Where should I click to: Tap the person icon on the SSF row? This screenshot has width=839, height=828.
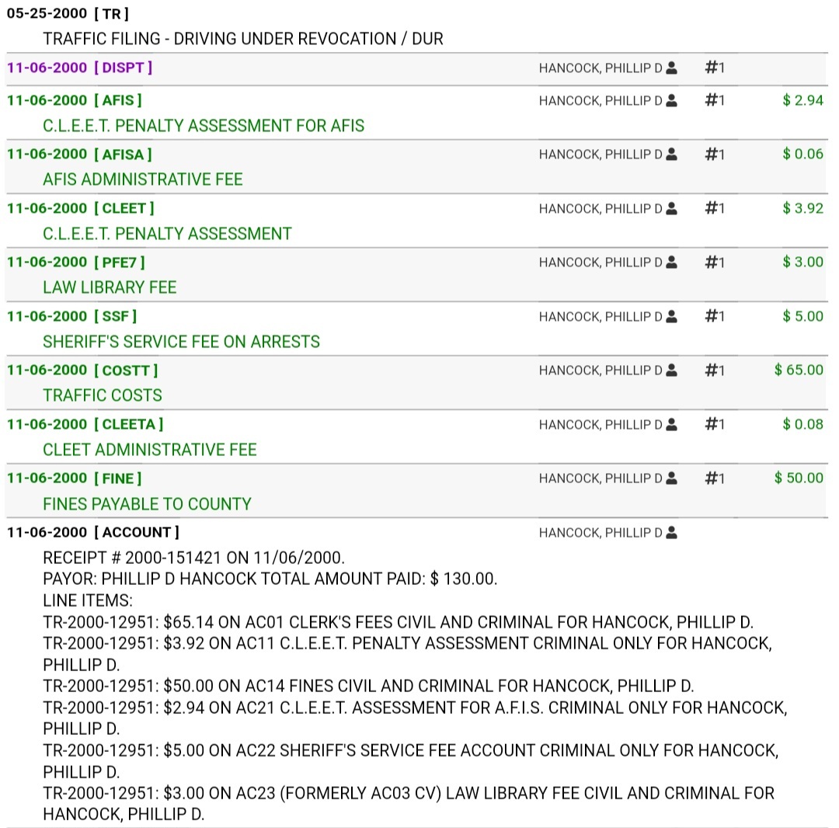(672, 316)
